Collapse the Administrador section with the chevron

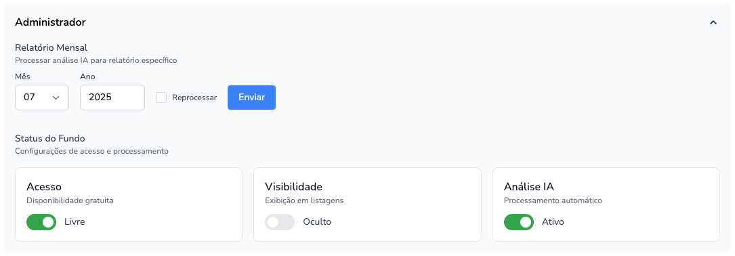(x=713, y=22)
